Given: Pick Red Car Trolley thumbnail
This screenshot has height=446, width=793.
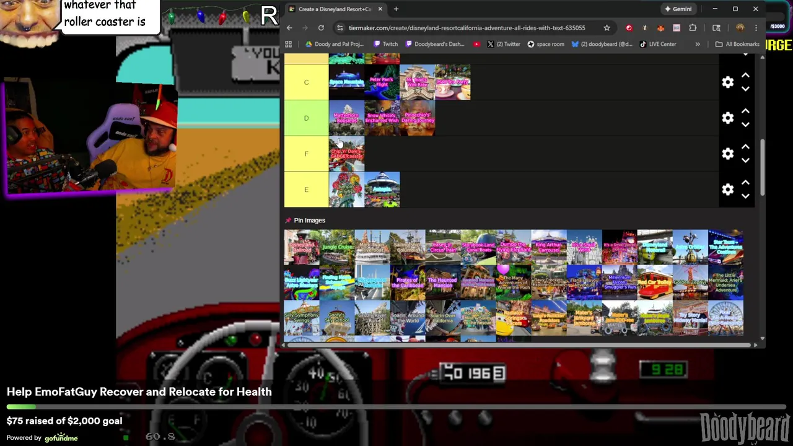Looking at the screenshot, I should click(x=655, y=282).
